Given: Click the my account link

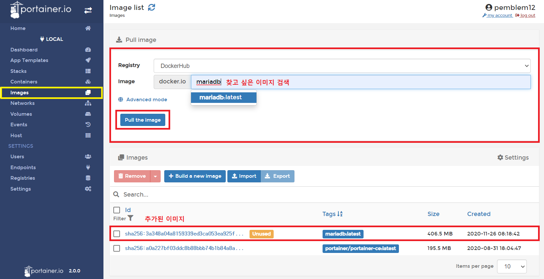Looking at the screenshot, I should click(x=497, y=15).
